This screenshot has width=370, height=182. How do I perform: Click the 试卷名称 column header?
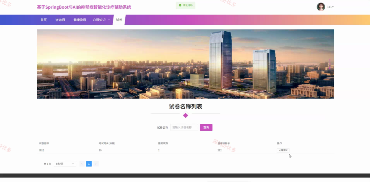44,143
